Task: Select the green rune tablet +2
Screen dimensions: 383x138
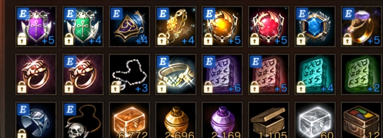Action: click(x=362, y=74)
